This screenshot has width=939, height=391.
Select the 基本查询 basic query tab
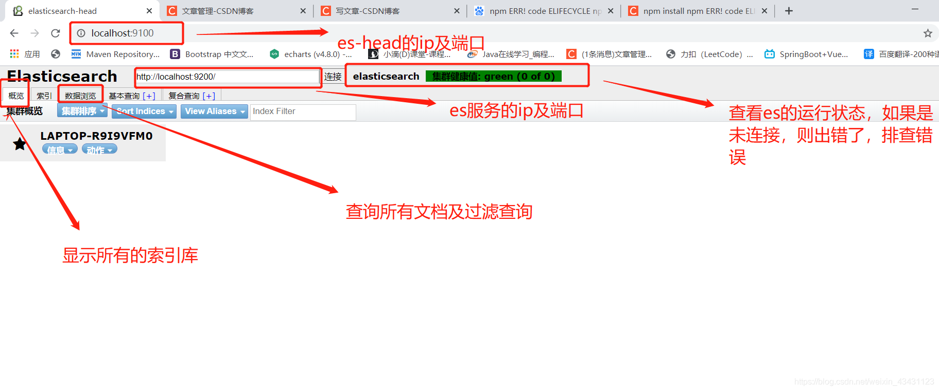click(124, 96)
